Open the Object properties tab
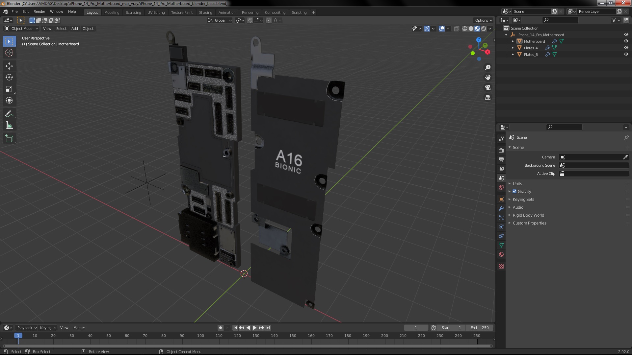632x355 pixels. 501,199
